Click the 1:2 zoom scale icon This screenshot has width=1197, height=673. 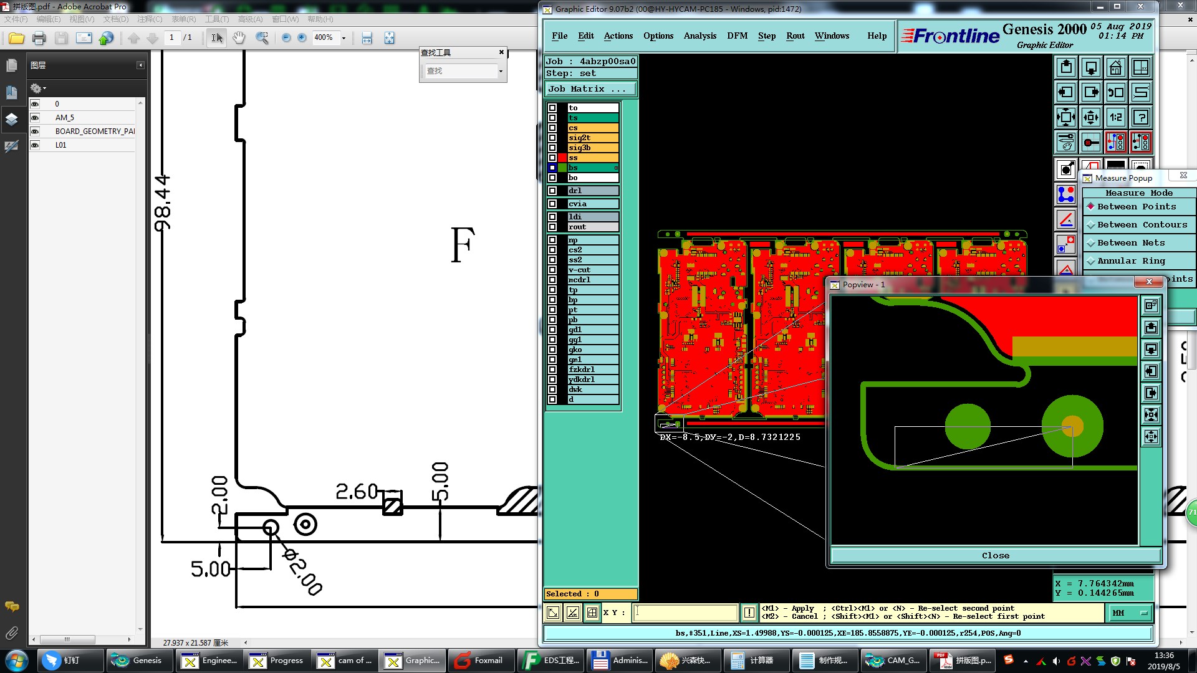(x=1115, y=117)
